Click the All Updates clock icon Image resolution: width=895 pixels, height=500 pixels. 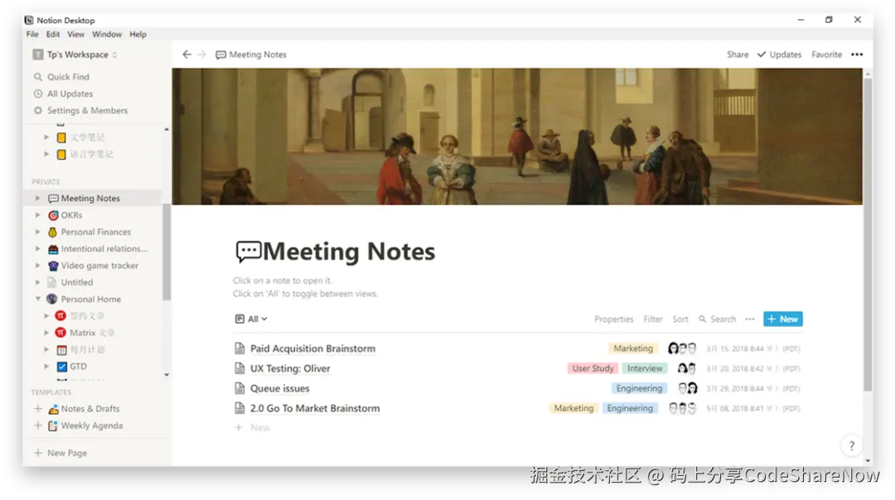pos(38,94)
